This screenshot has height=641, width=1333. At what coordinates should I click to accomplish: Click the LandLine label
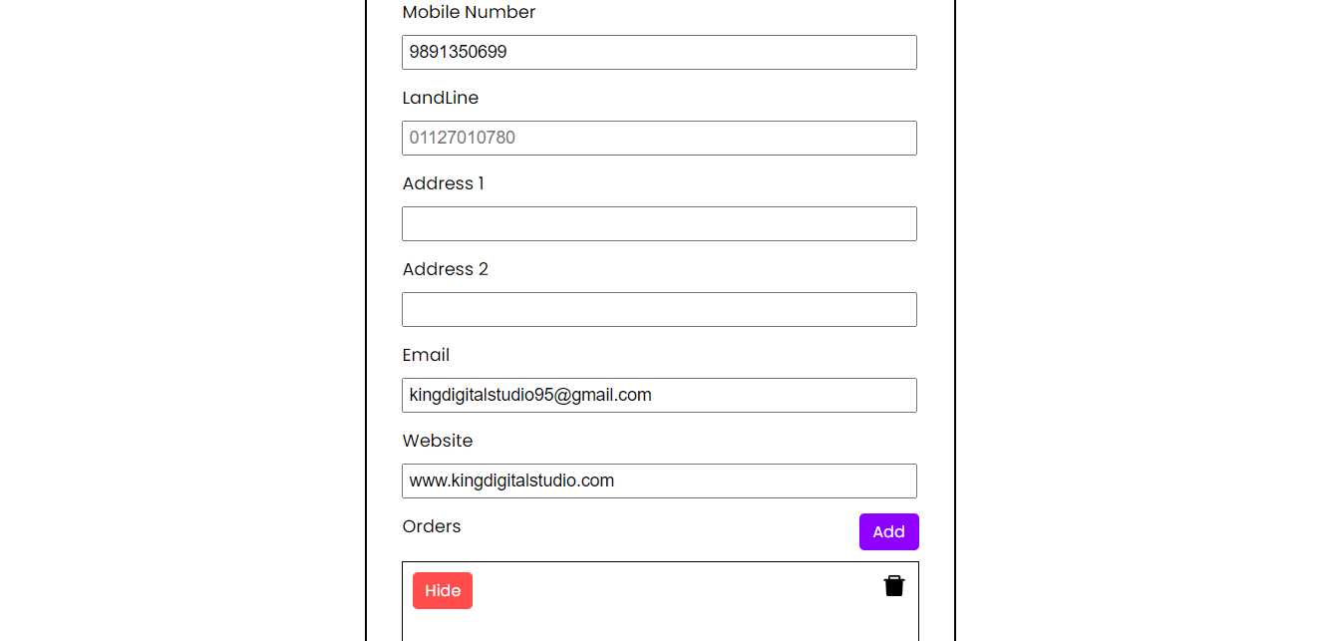[441, 98]
